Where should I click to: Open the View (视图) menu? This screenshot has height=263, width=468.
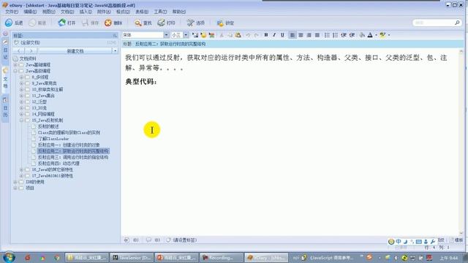(49, 12)
